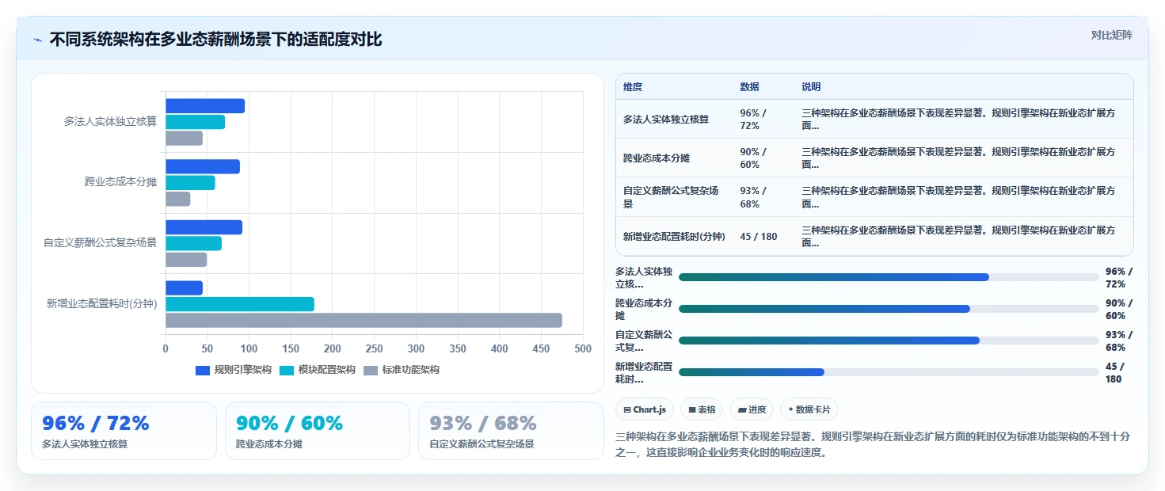Click the 对比矩阵 label in the header

1111,35
